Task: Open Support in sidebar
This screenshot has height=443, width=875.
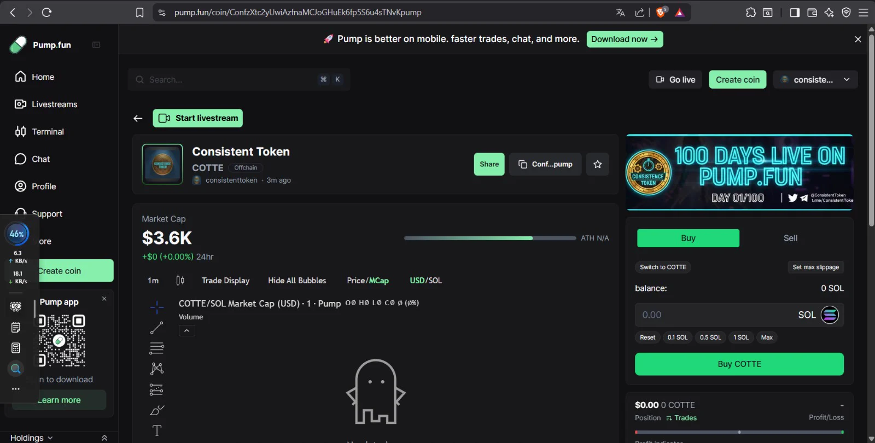Action: [x=39, y=214]
